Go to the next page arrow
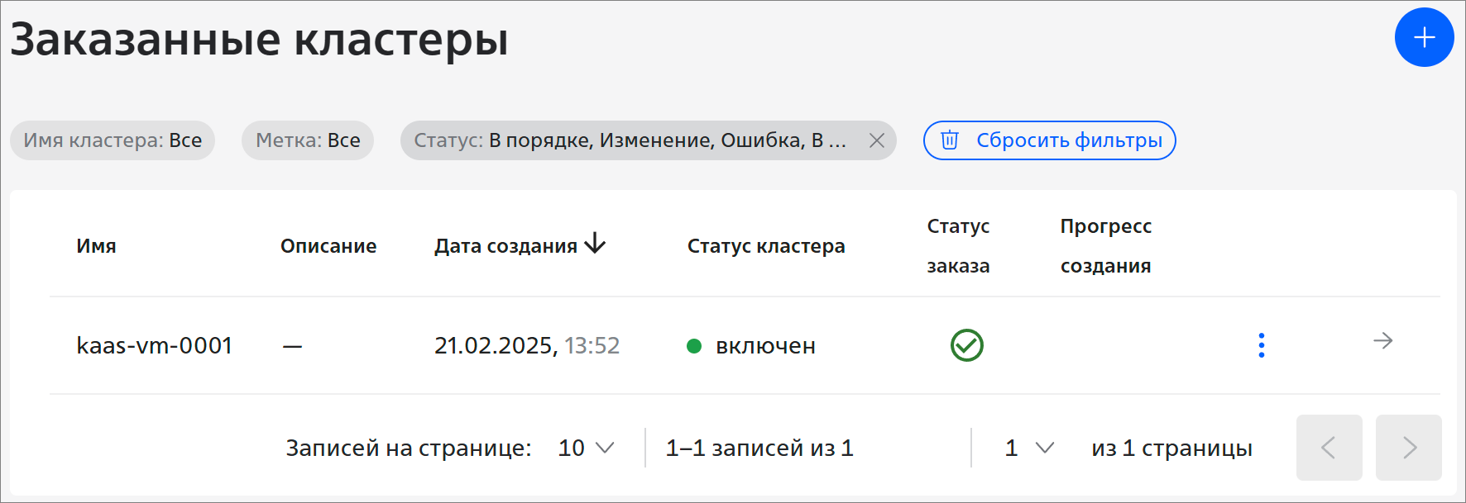Viewport: 1466px width, 503px height. [1408, 448]
